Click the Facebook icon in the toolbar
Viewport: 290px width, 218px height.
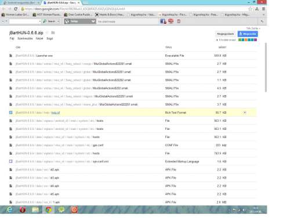coord(163,21)
